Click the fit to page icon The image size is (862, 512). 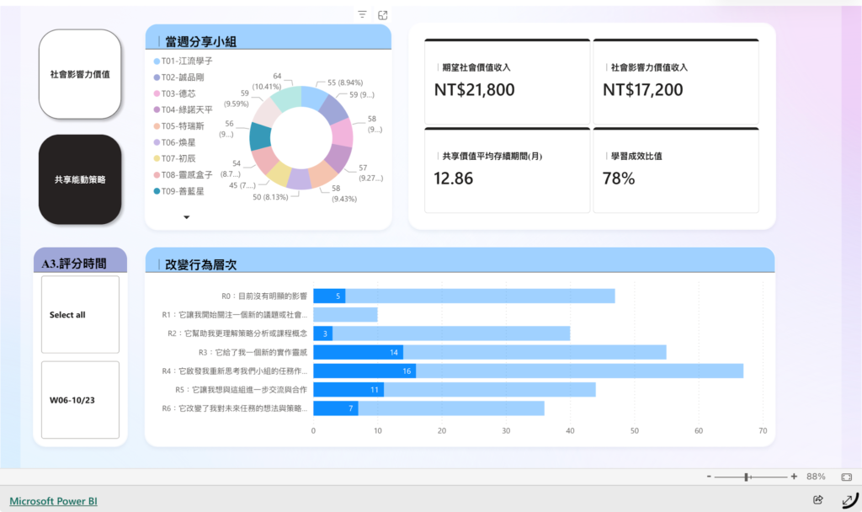846,477
